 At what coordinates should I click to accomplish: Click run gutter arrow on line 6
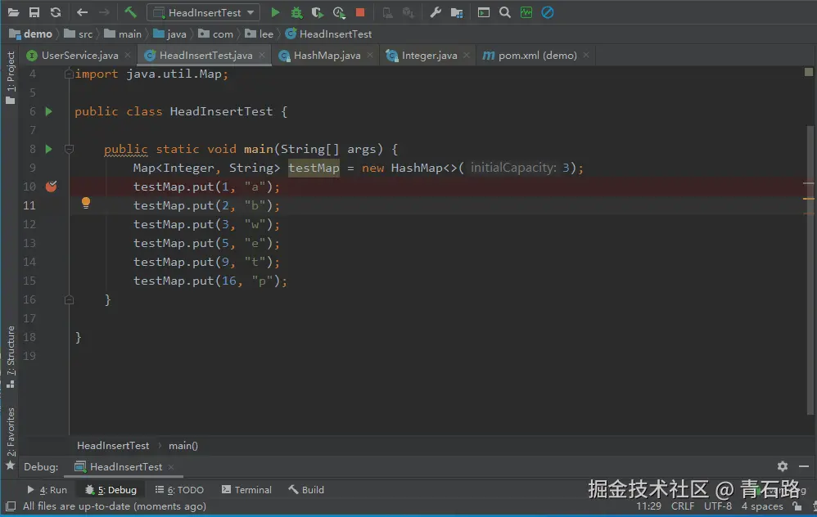[x=48, y=111]
